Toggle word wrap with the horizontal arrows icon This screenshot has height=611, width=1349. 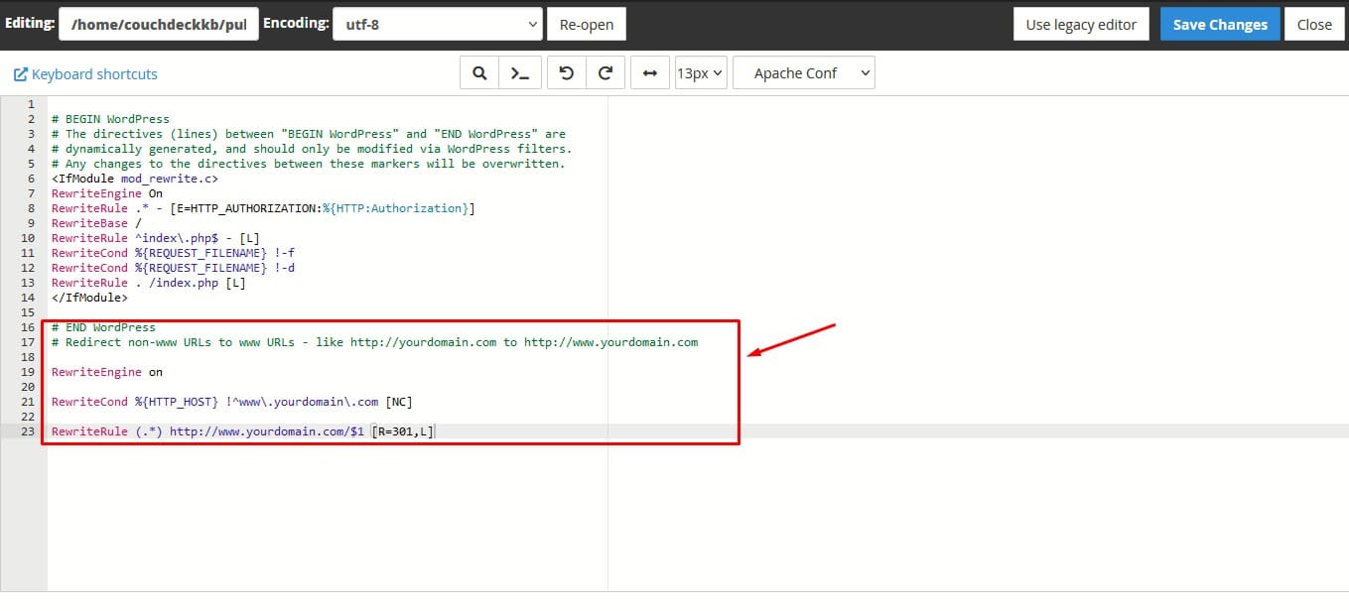click(x=649, y=71)
